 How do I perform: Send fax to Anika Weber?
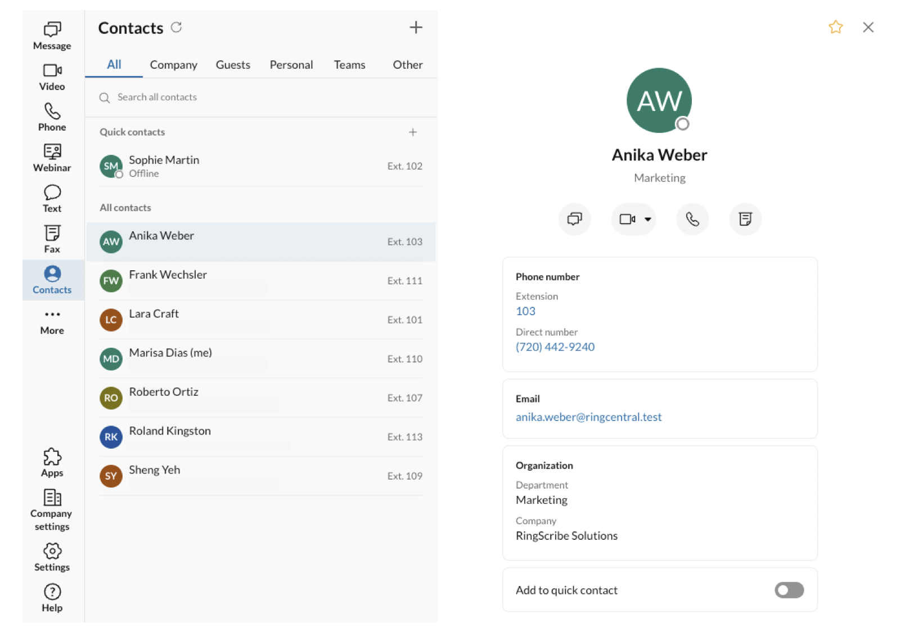click(x=745, y=219)
